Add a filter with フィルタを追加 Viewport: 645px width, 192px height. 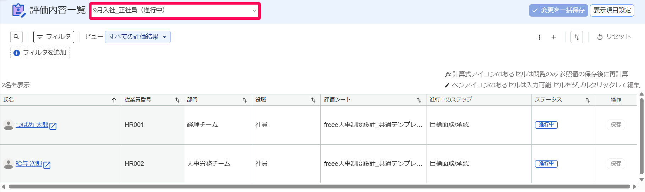click(x=40, y=53)
